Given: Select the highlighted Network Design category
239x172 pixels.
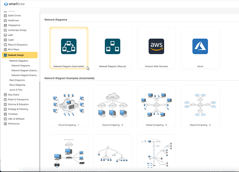Looking at the screenshot, I should click(x=20, y=55).
